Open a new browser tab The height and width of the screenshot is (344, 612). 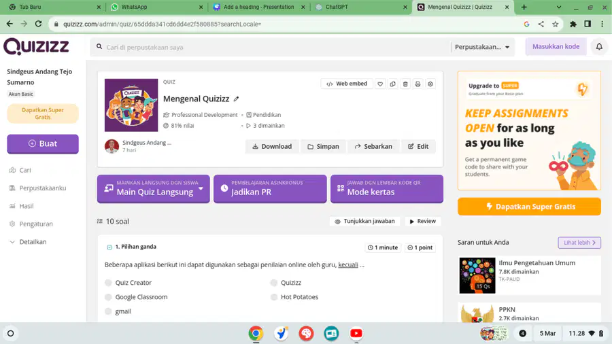pos(524,7)
